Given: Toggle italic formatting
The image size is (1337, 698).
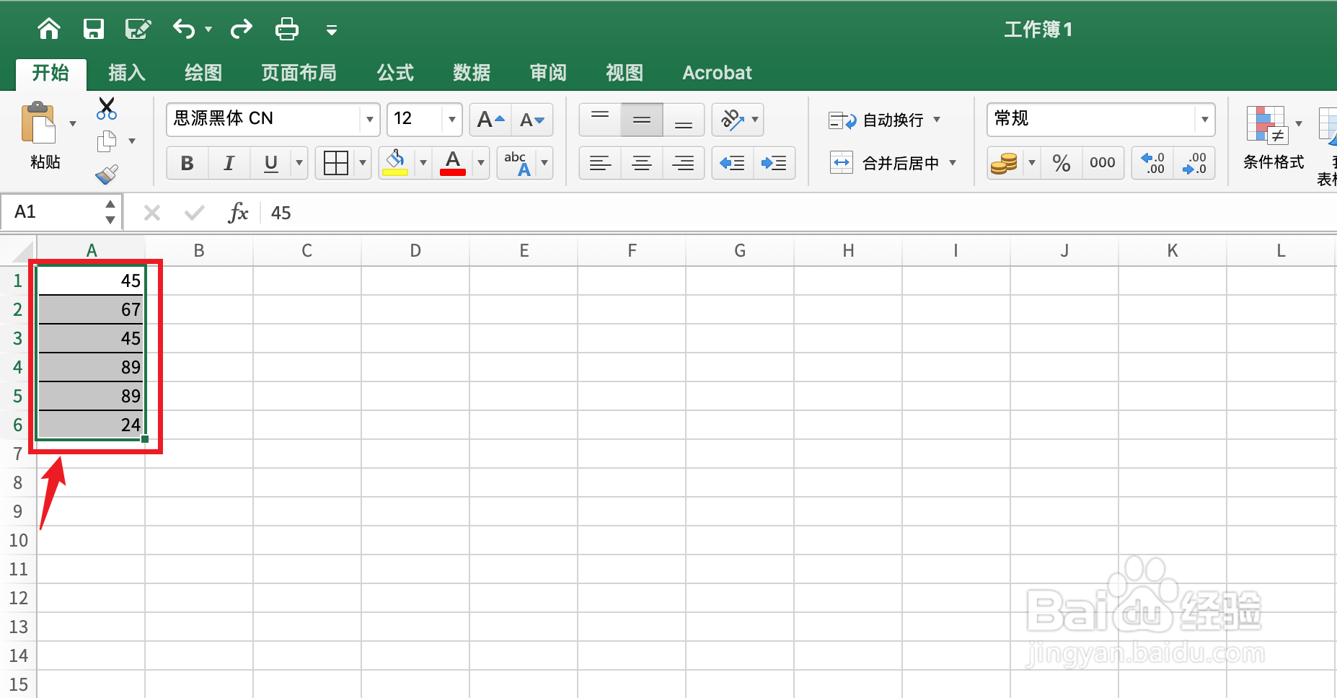Looking at the screenshot, I should pos(229,163).
